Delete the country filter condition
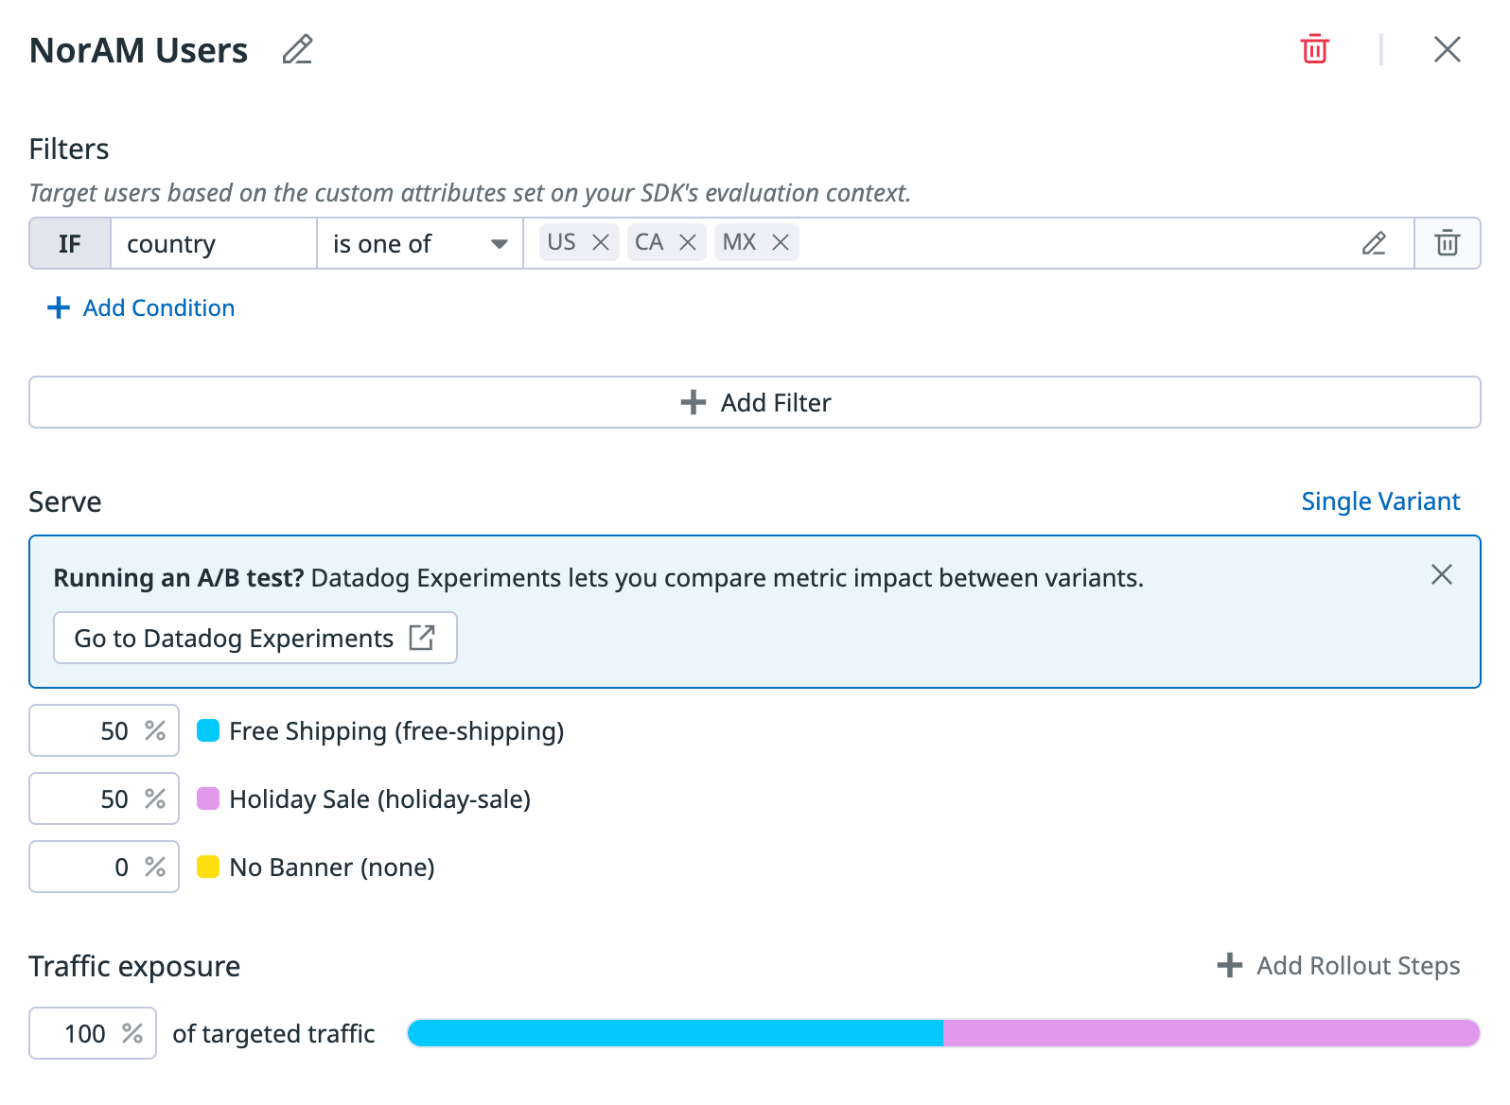Viewport: 1510px width, 1105px height. pos(1448,244)
